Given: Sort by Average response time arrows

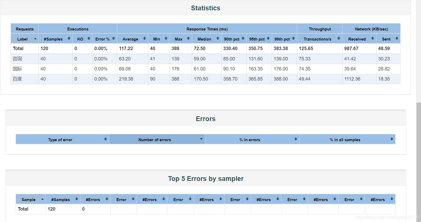Looking at the screenshot, I should point(145,39).
